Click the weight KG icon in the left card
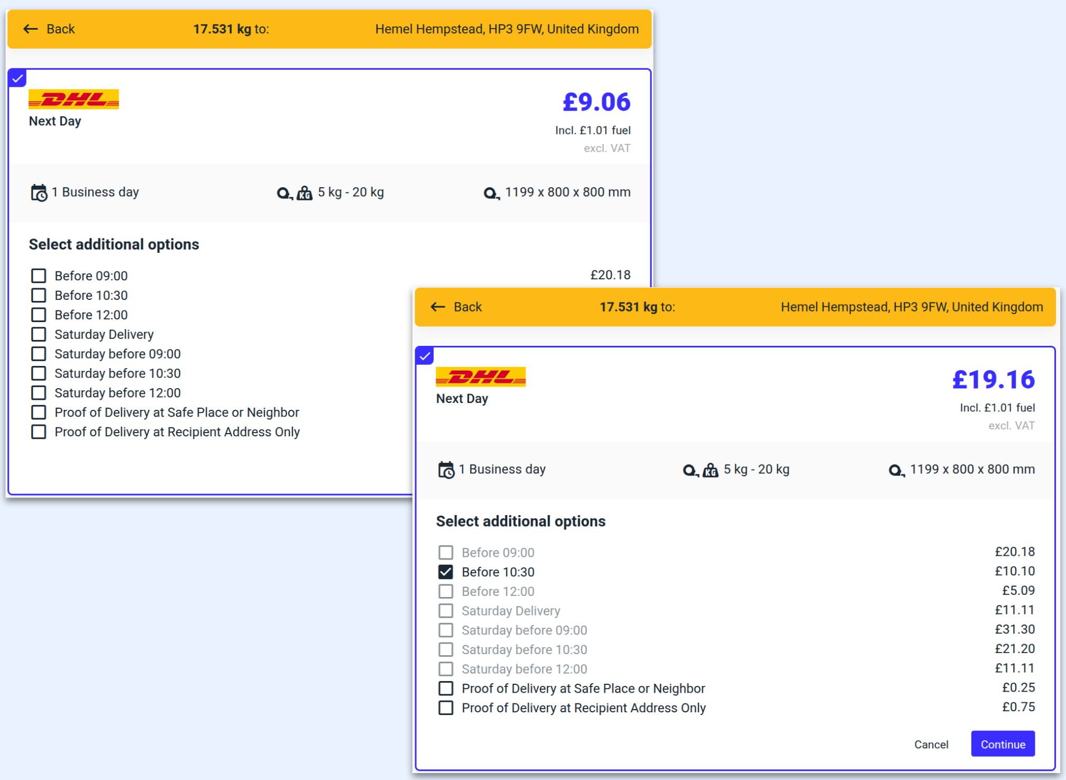This screenshot has width=1066, height=780. pos(304,193)
